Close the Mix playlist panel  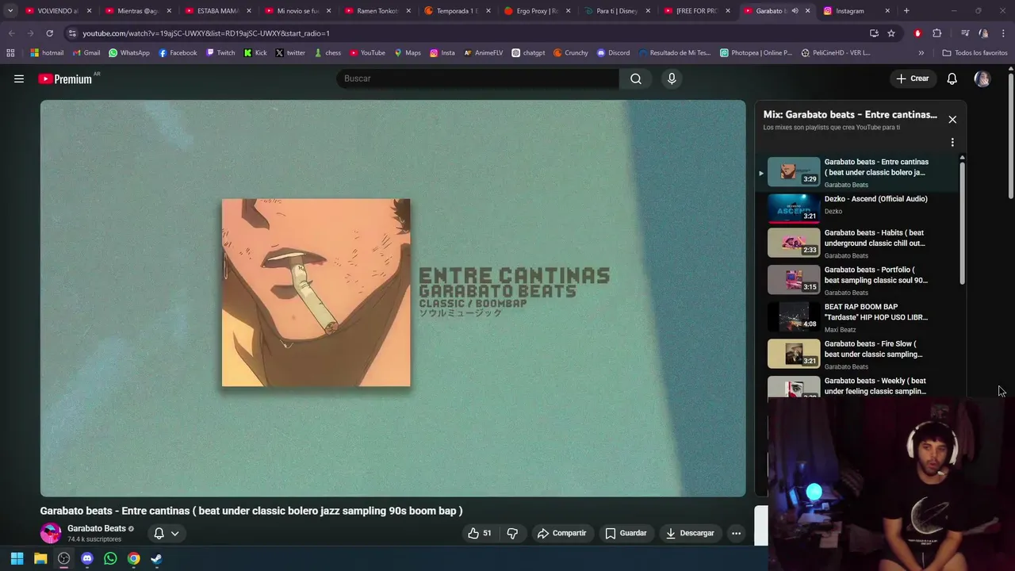[952, 119]
